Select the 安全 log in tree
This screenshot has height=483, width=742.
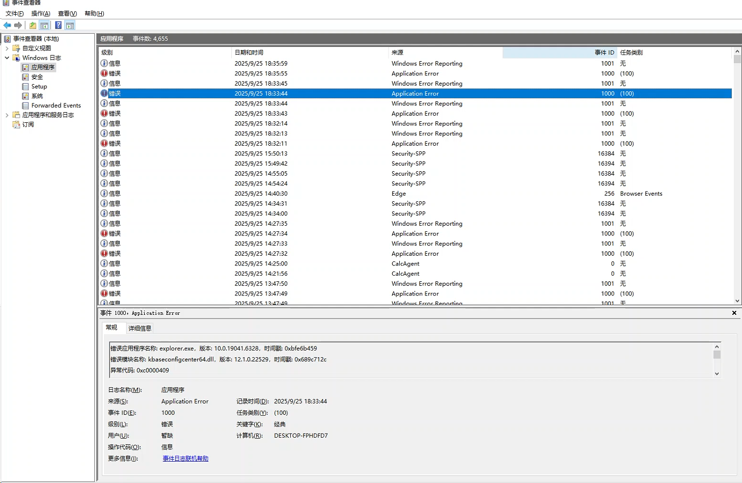[37, 77]
